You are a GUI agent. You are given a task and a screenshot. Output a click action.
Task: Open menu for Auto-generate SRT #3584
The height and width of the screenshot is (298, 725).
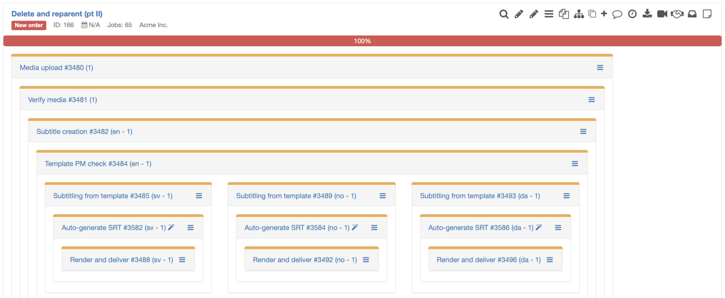point(374,228)
